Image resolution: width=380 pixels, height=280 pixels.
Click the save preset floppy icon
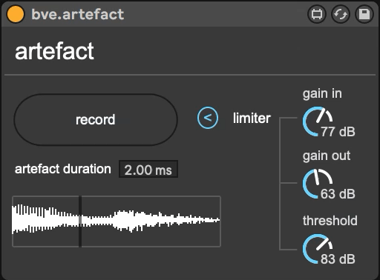point(364,14)
